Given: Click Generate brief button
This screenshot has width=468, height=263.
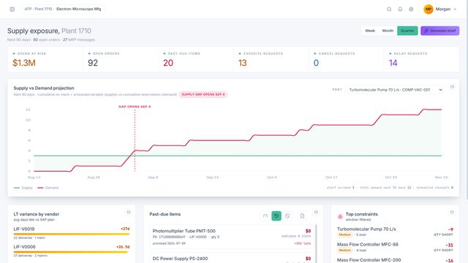Looking at the screenshot, I should 440,31.
